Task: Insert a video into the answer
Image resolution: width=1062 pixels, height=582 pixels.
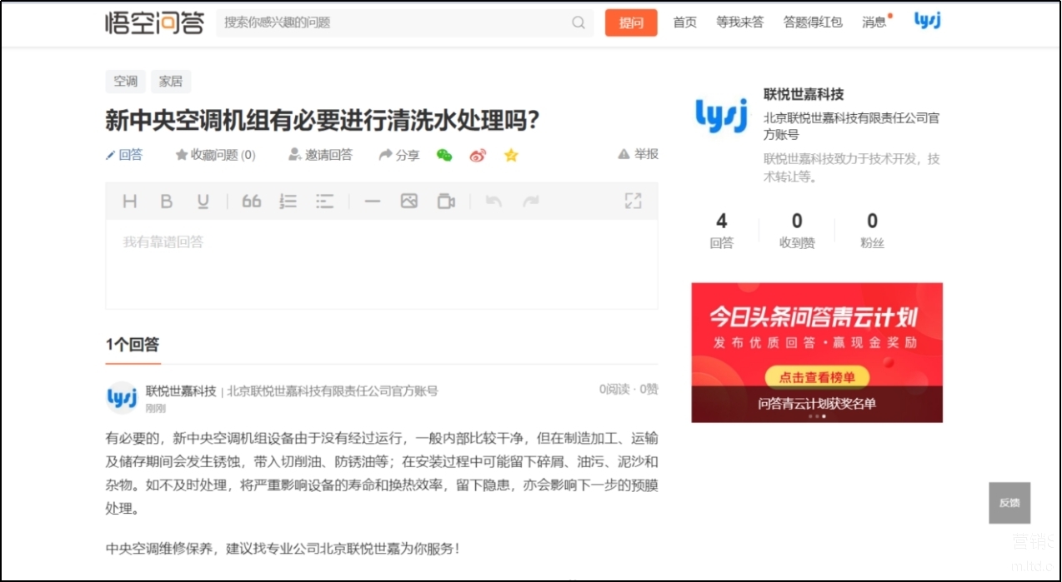Action: (x=446, y=201)
